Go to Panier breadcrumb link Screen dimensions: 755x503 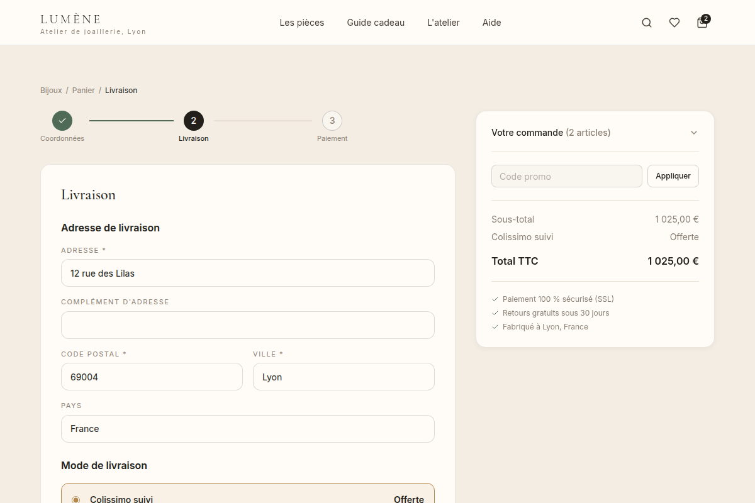(84, 91)
